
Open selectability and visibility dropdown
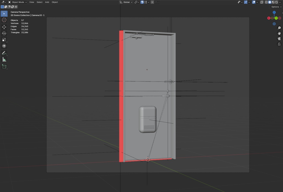click(x=240, y=2)
